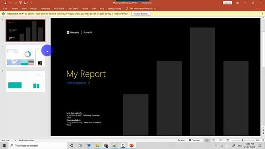
Task: Start slideshow from beginning via quick access icon
Action: pyautogui.click(x=20, y=3)
